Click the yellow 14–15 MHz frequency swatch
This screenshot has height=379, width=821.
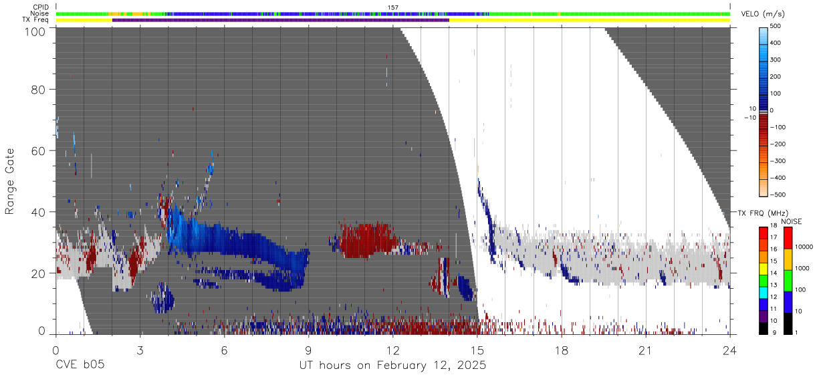(x=763, y=269)
